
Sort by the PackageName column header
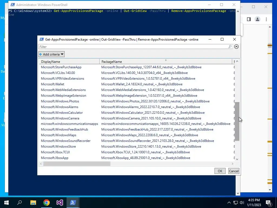pos(166,61)
